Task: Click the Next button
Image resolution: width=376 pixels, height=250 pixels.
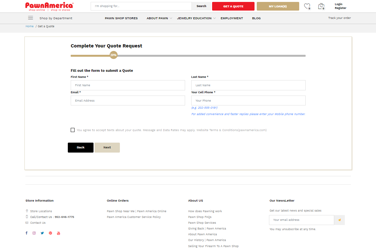Action: [107, 147]
